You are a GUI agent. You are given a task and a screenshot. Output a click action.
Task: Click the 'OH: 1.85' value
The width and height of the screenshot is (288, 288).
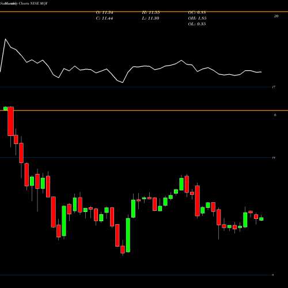(197, 18)
